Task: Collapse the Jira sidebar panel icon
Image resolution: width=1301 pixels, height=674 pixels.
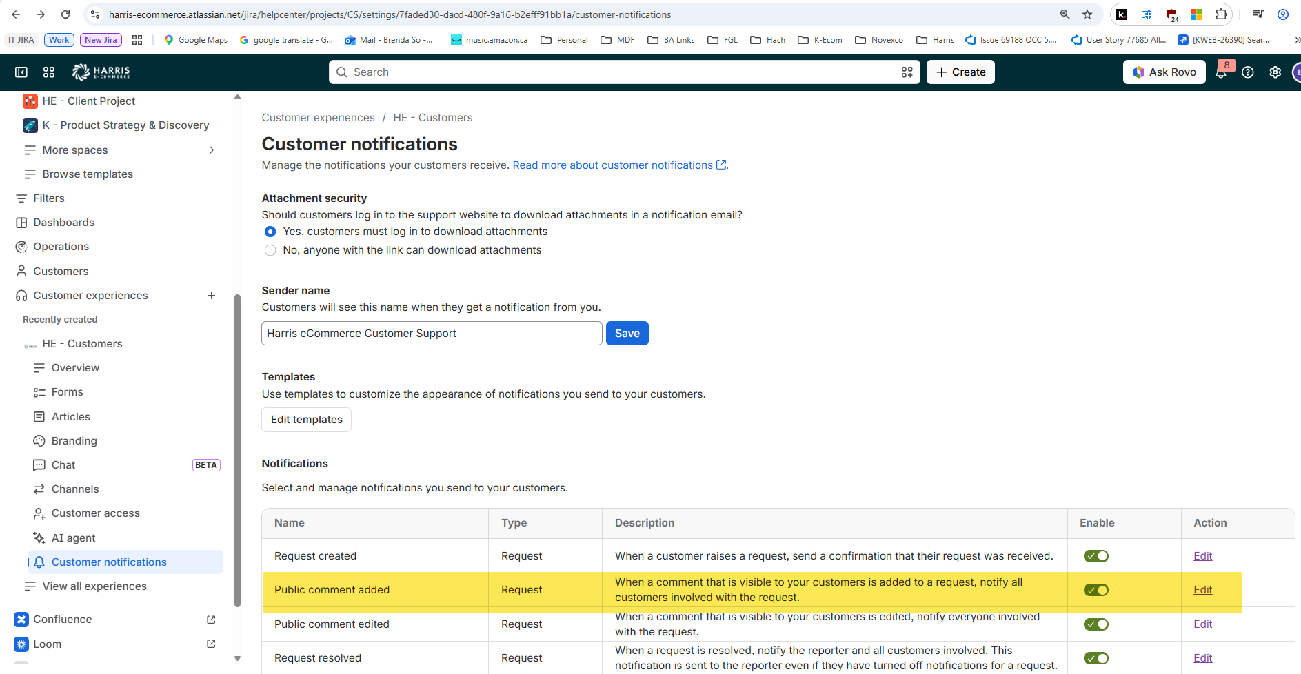Action: (21, 72)
